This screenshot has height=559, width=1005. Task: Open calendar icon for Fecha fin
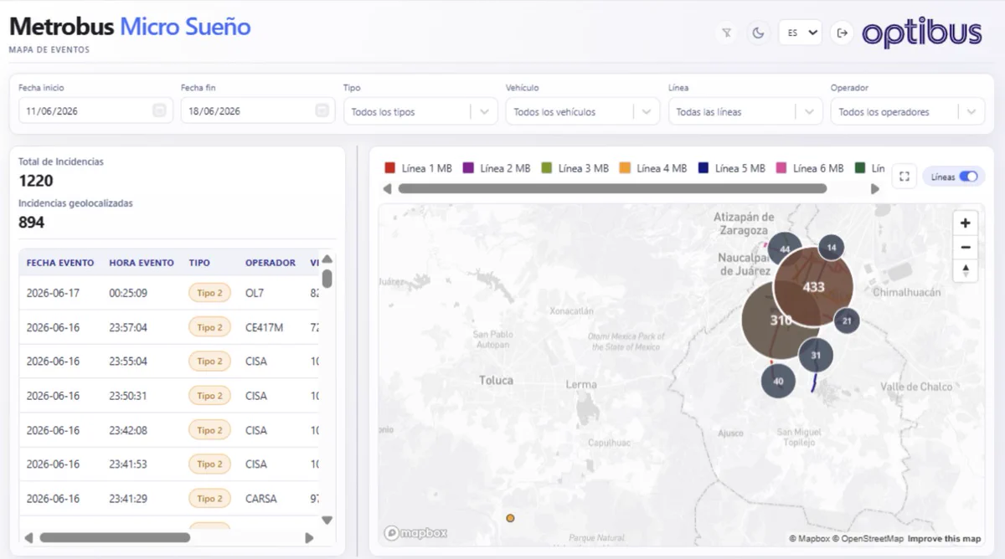click(x=322, y=110)
